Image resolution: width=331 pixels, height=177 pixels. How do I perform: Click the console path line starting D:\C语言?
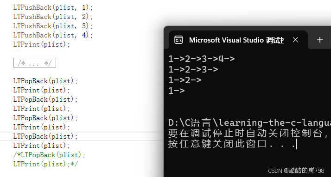249,123
